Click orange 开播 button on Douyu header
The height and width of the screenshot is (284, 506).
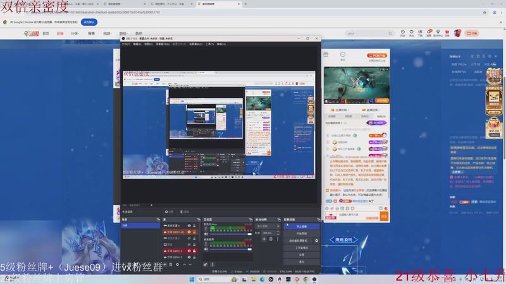pos(471,33)
